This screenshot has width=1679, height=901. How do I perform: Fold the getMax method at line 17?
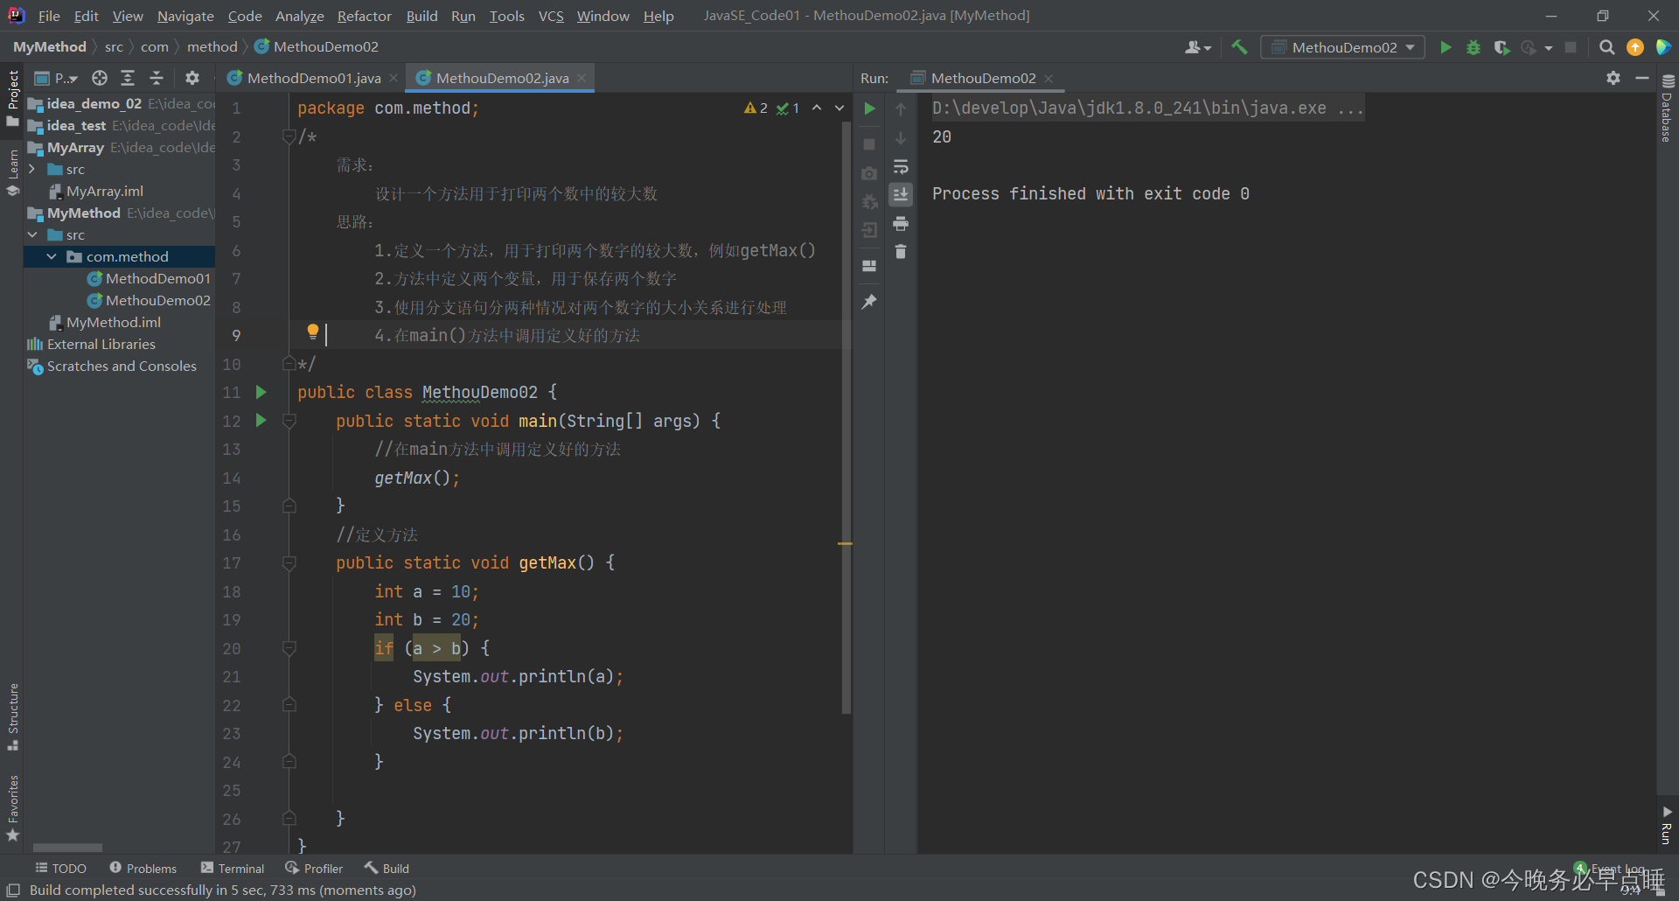[x=289, y=562]
